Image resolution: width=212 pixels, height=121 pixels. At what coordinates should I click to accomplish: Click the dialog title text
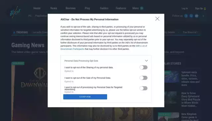point(89,20)
